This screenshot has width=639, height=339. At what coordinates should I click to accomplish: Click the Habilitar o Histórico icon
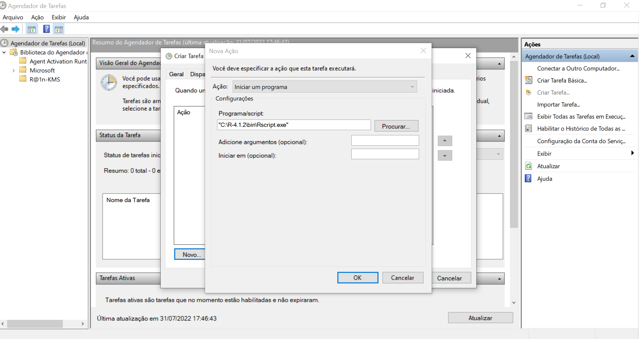point(528,128)
